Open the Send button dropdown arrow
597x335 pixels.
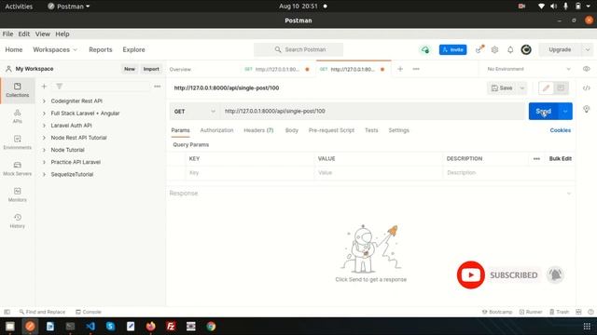coord(565,112)
